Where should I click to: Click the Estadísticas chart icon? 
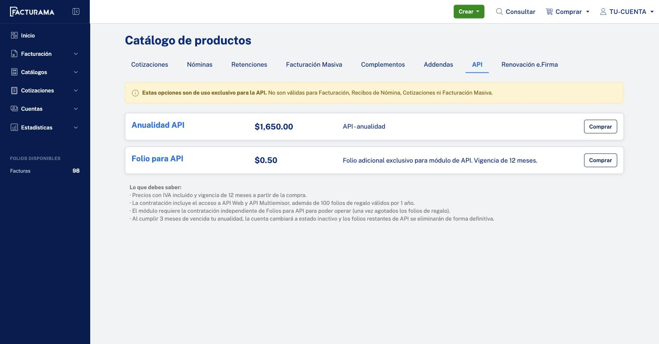(x=14, y=127)
